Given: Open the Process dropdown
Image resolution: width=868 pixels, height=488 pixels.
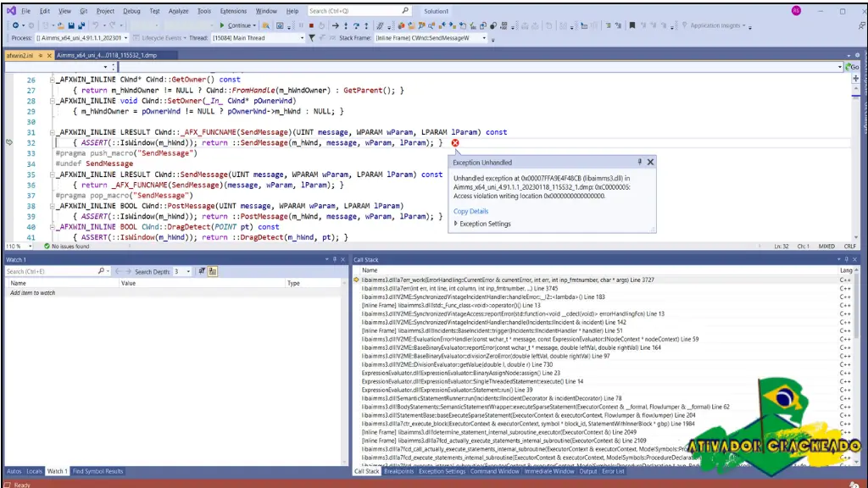Looking at the screenshot, I should click(x=125, y=38).
